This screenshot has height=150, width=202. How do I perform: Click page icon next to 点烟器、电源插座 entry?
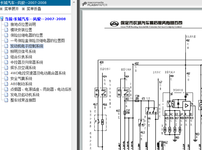pyautogui.click(x=6, y=89)
